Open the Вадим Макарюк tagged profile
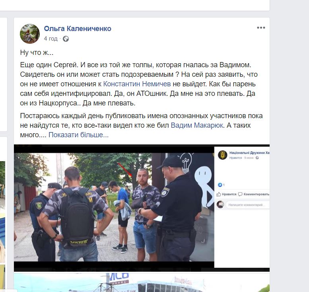 click(x=197, y=125)
